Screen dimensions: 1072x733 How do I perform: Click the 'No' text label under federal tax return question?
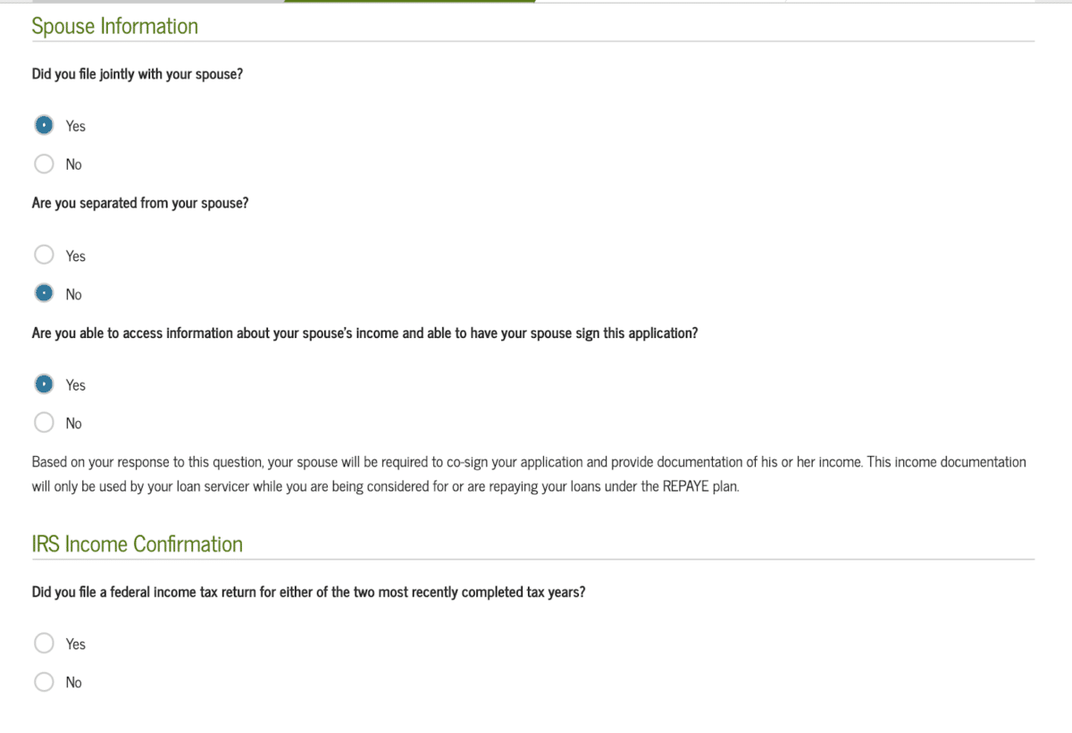coord(73,682)
